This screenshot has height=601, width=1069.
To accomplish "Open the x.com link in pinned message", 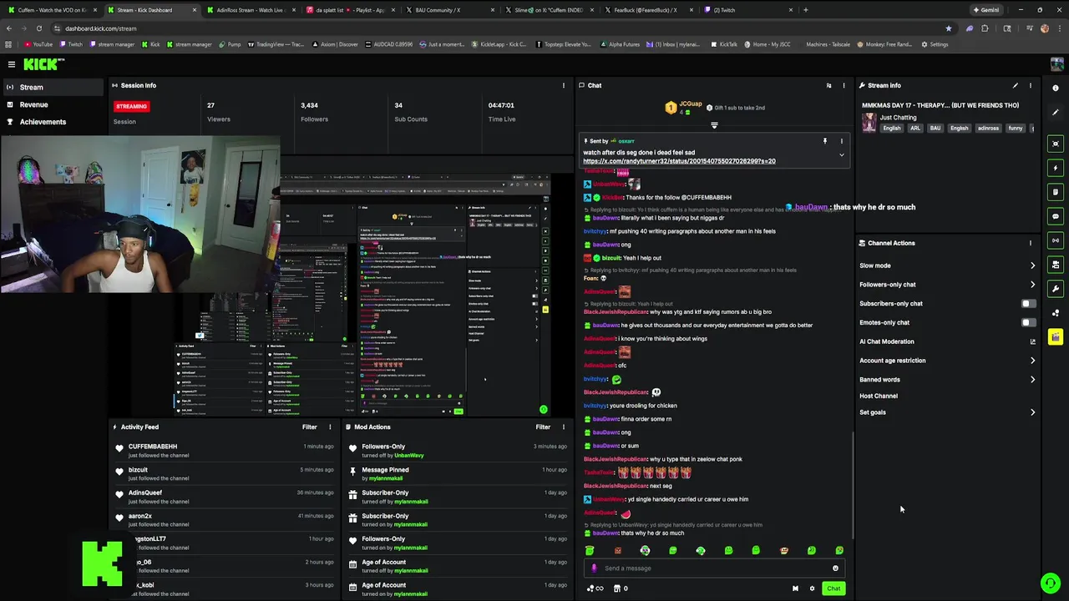I will 679,161.
